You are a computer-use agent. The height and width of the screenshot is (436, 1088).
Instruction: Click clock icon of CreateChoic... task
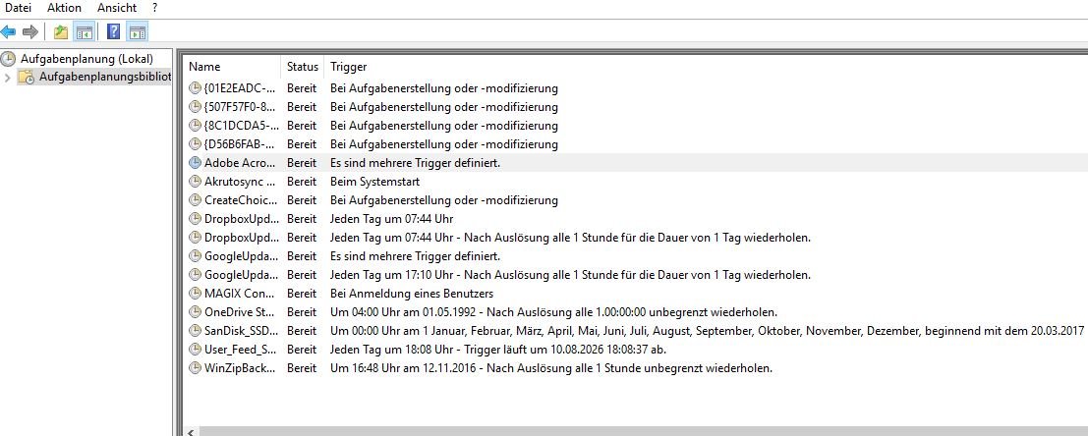coord(195,200)
